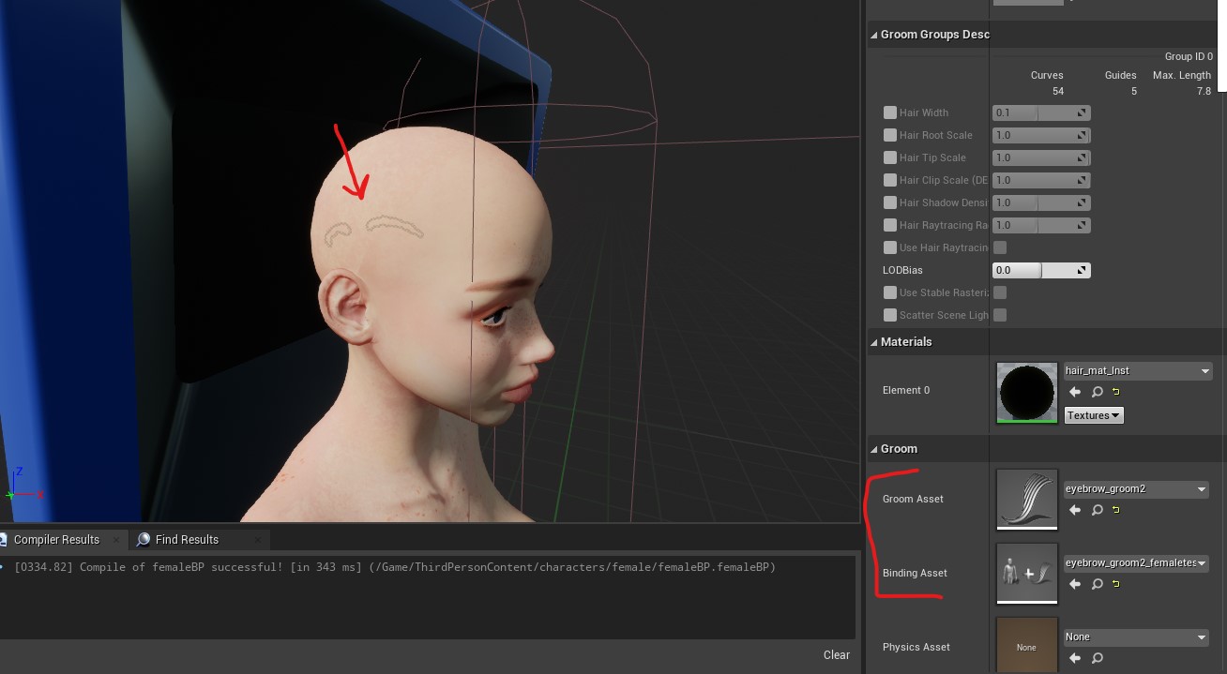Screen dimensions: 1227x674
Task: Reset Groom Asset to default value
Action: point(1116,511)
